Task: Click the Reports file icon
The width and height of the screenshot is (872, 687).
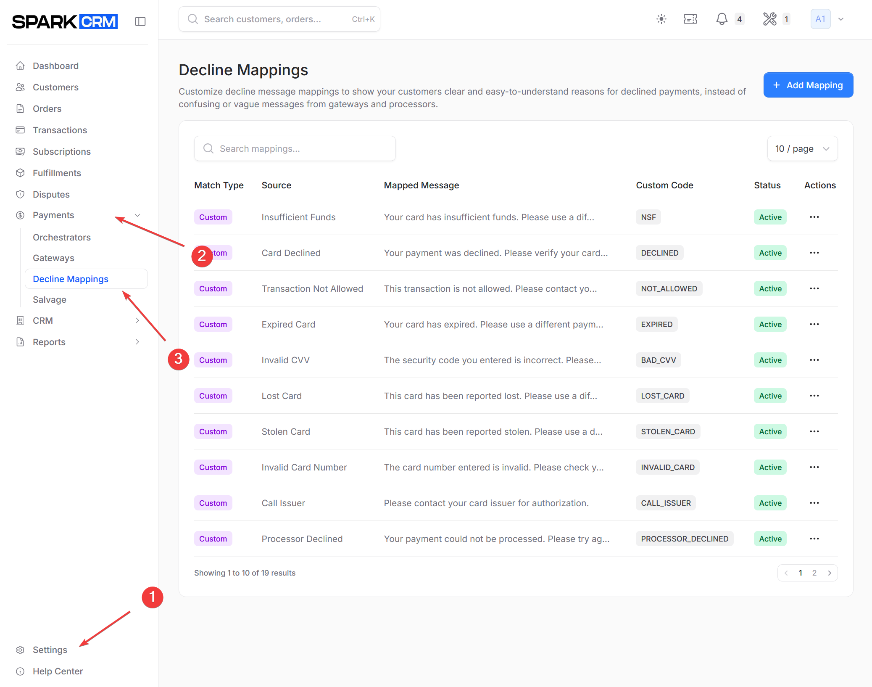Action: pos(20,342)
